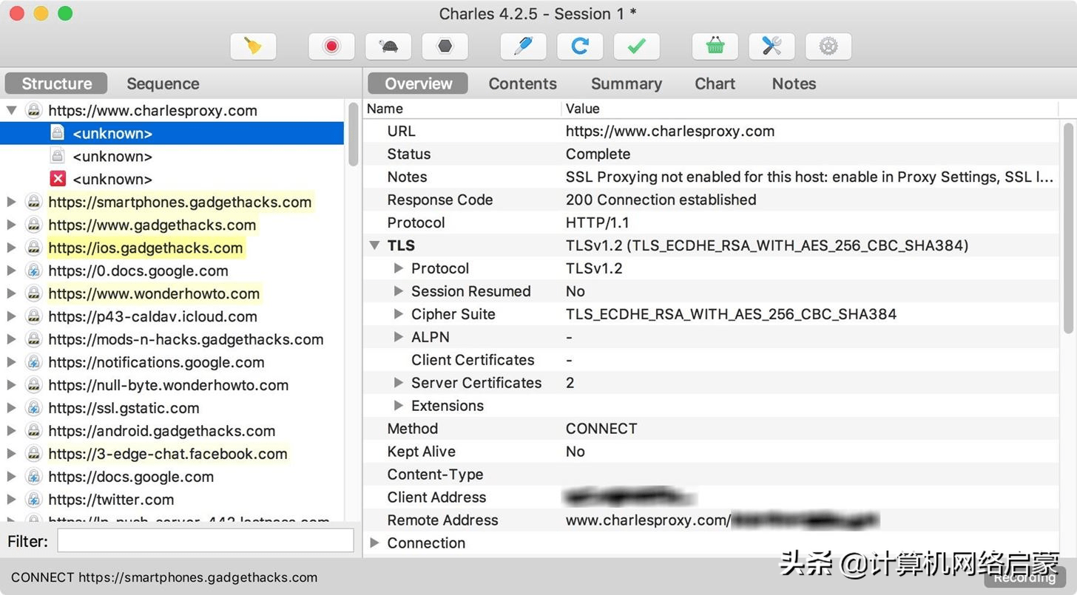
Task: Click the 3-edge-chat.facebook.com host lock icon
Action: 33,454
